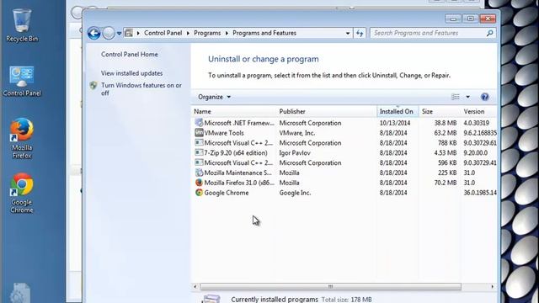
Task: Expand arrow after Control Panel breadcrumb
Action: pos(188,33)
